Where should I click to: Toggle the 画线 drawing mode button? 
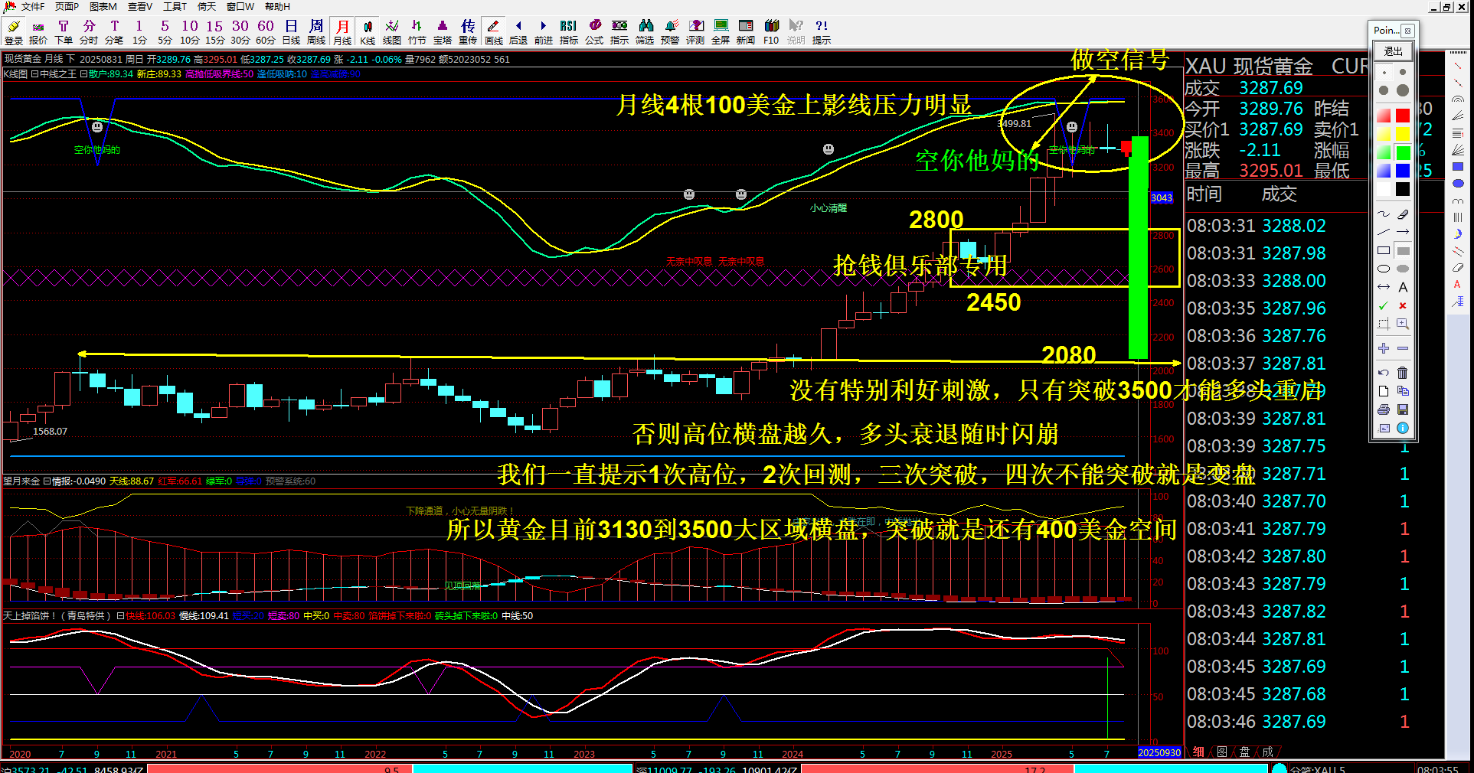tap(494, 32)
